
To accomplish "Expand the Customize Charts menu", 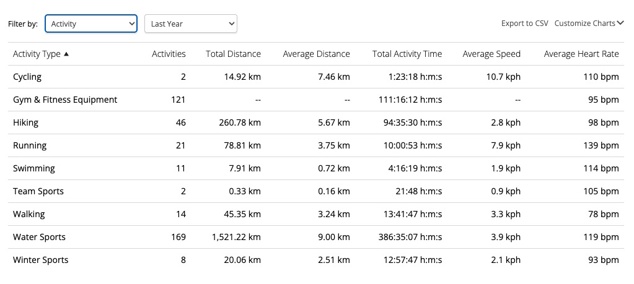I will point(589,24).
